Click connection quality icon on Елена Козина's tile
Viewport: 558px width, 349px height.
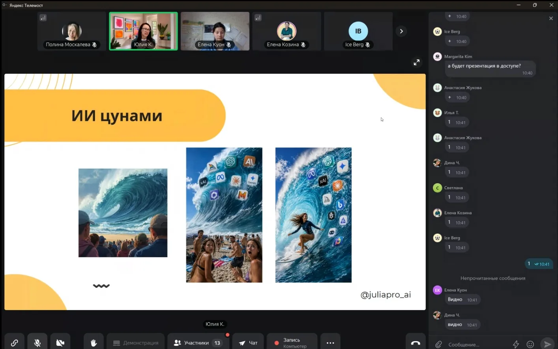click(258, 18)
